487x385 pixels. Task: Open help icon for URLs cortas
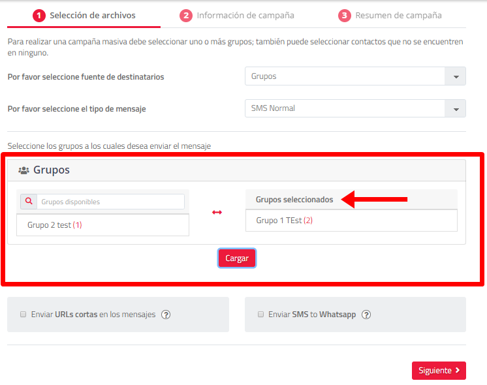coord(166,315)
